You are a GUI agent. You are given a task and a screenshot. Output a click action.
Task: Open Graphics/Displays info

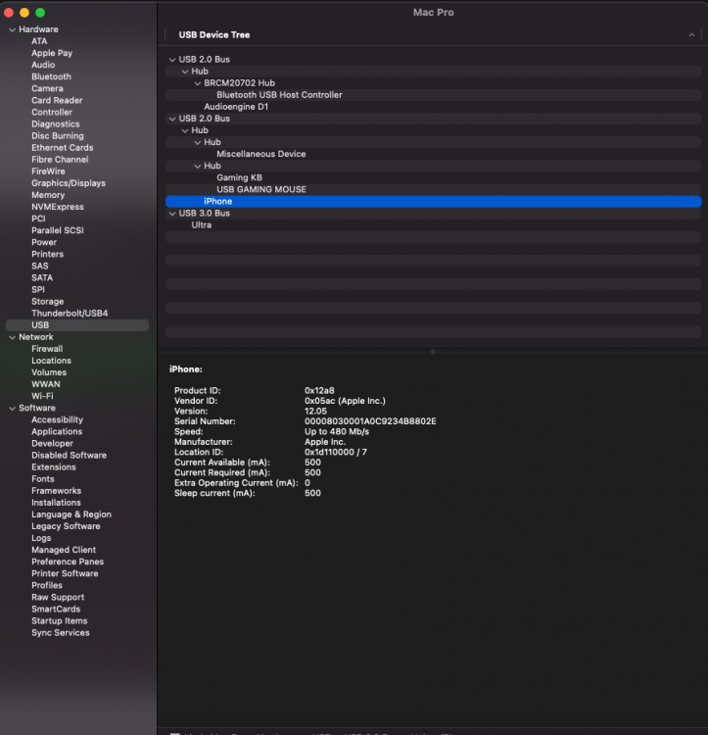[x=69, y=183]
